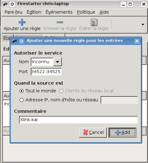Click the Firestarter icon in the dialog title bar
This screenshot has height=163, width=148.
pos(14,41)
